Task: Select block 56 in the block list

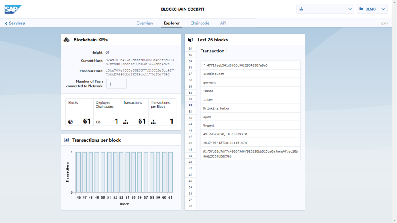Action: point(191,80)
